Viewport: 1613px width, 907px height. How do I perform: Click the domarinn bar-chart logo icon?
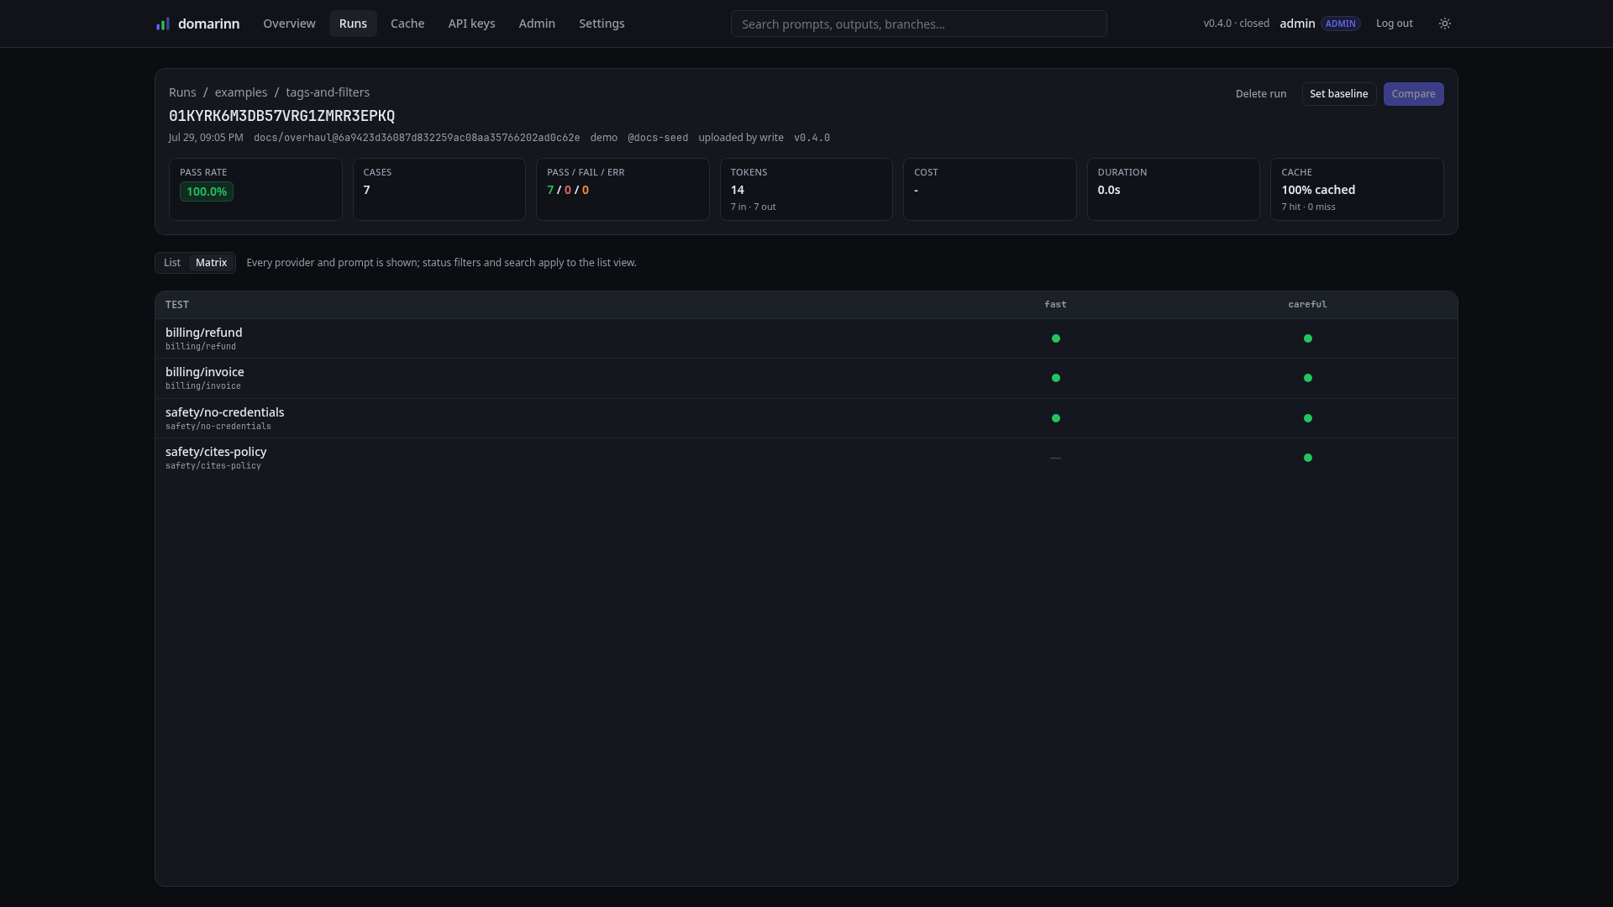(x=163, y=24)
